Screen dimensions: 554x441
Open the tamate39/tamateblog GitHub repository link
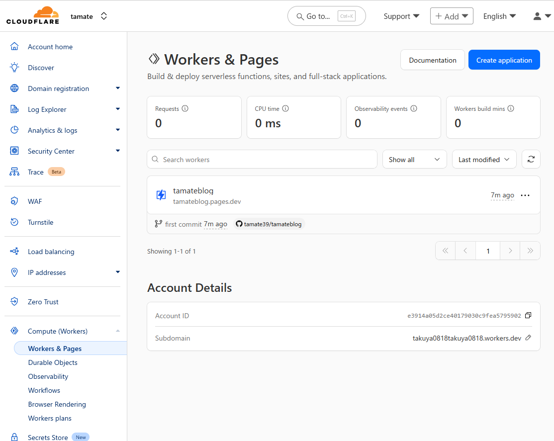pos(269,224)
